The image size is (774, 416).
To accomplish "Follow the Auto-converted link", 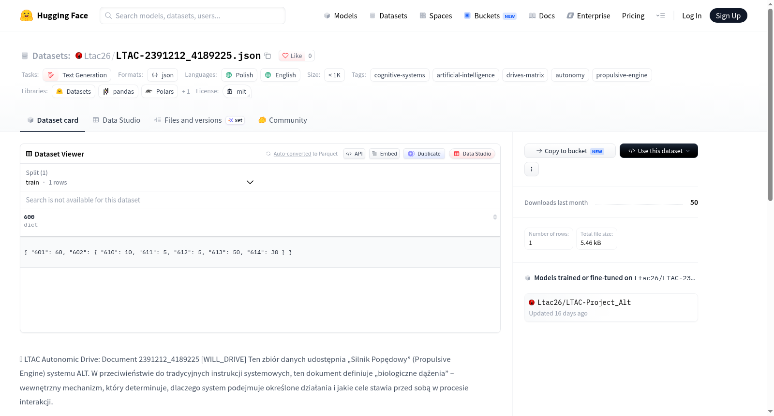I will [x=292, y=154].
